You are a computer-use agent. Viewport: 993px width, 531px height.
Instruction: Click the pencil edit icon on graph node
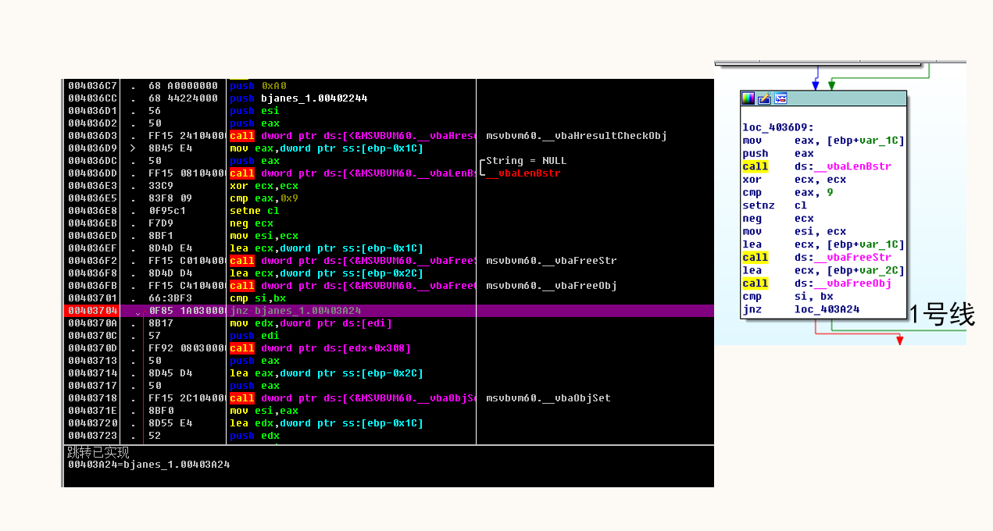tap(764, 98)
